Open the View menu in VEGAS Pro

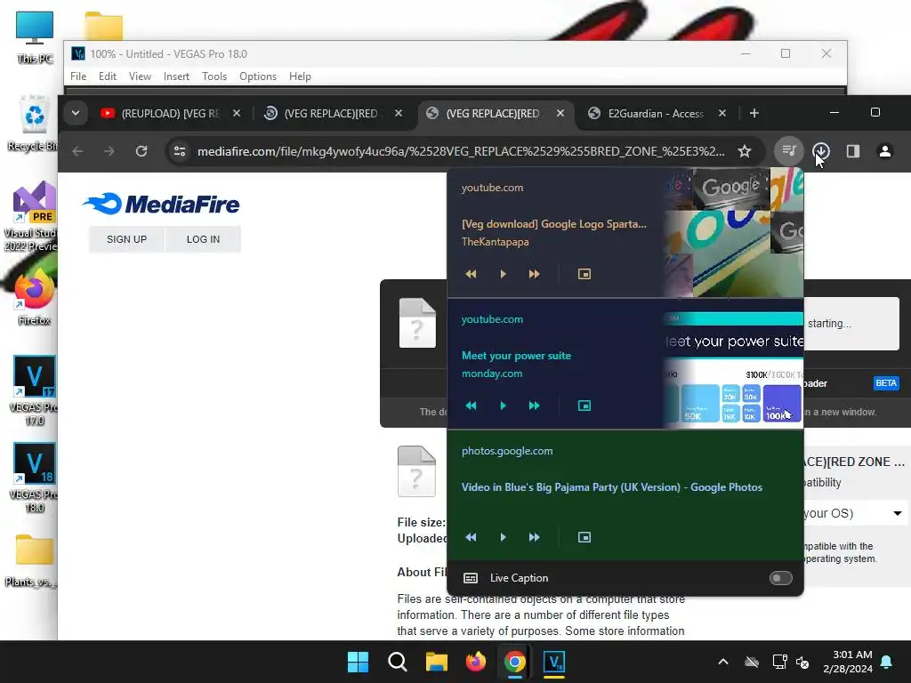coord(140,76)
